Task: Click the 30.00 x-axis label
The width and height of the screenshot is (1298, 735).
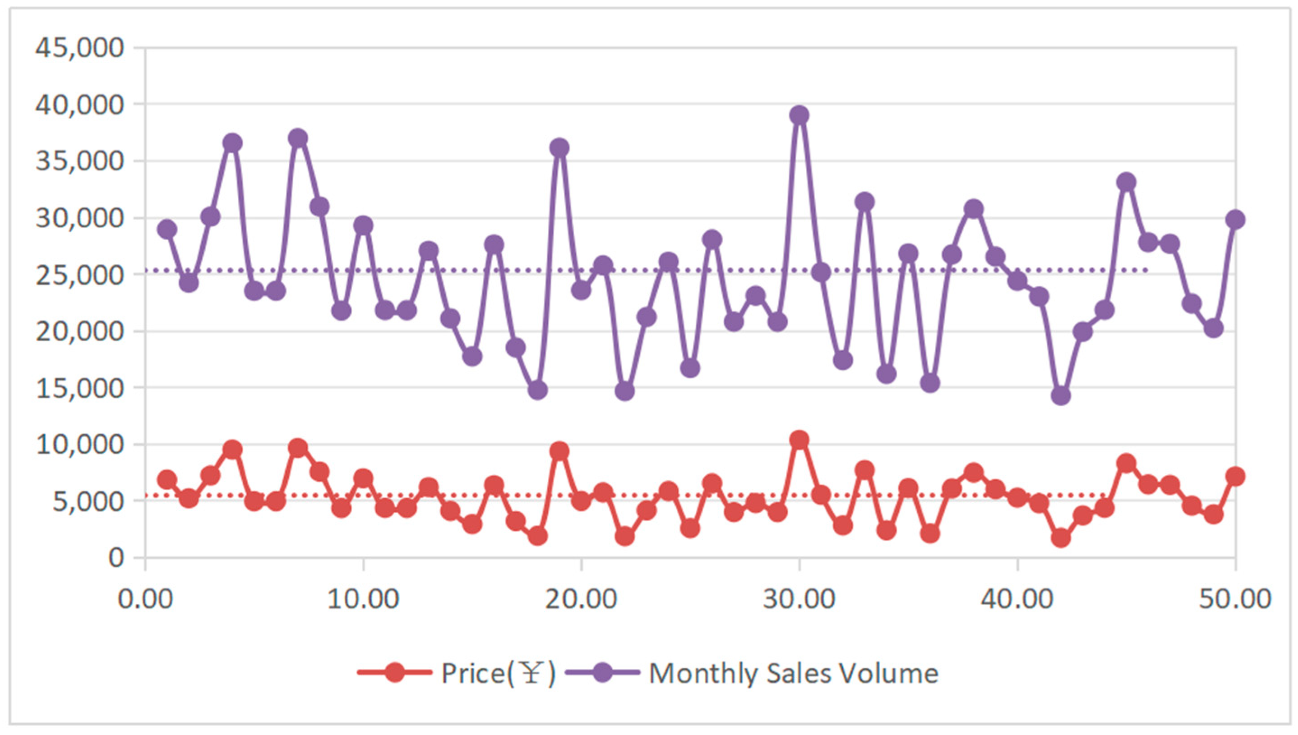Action: point(799,599)
